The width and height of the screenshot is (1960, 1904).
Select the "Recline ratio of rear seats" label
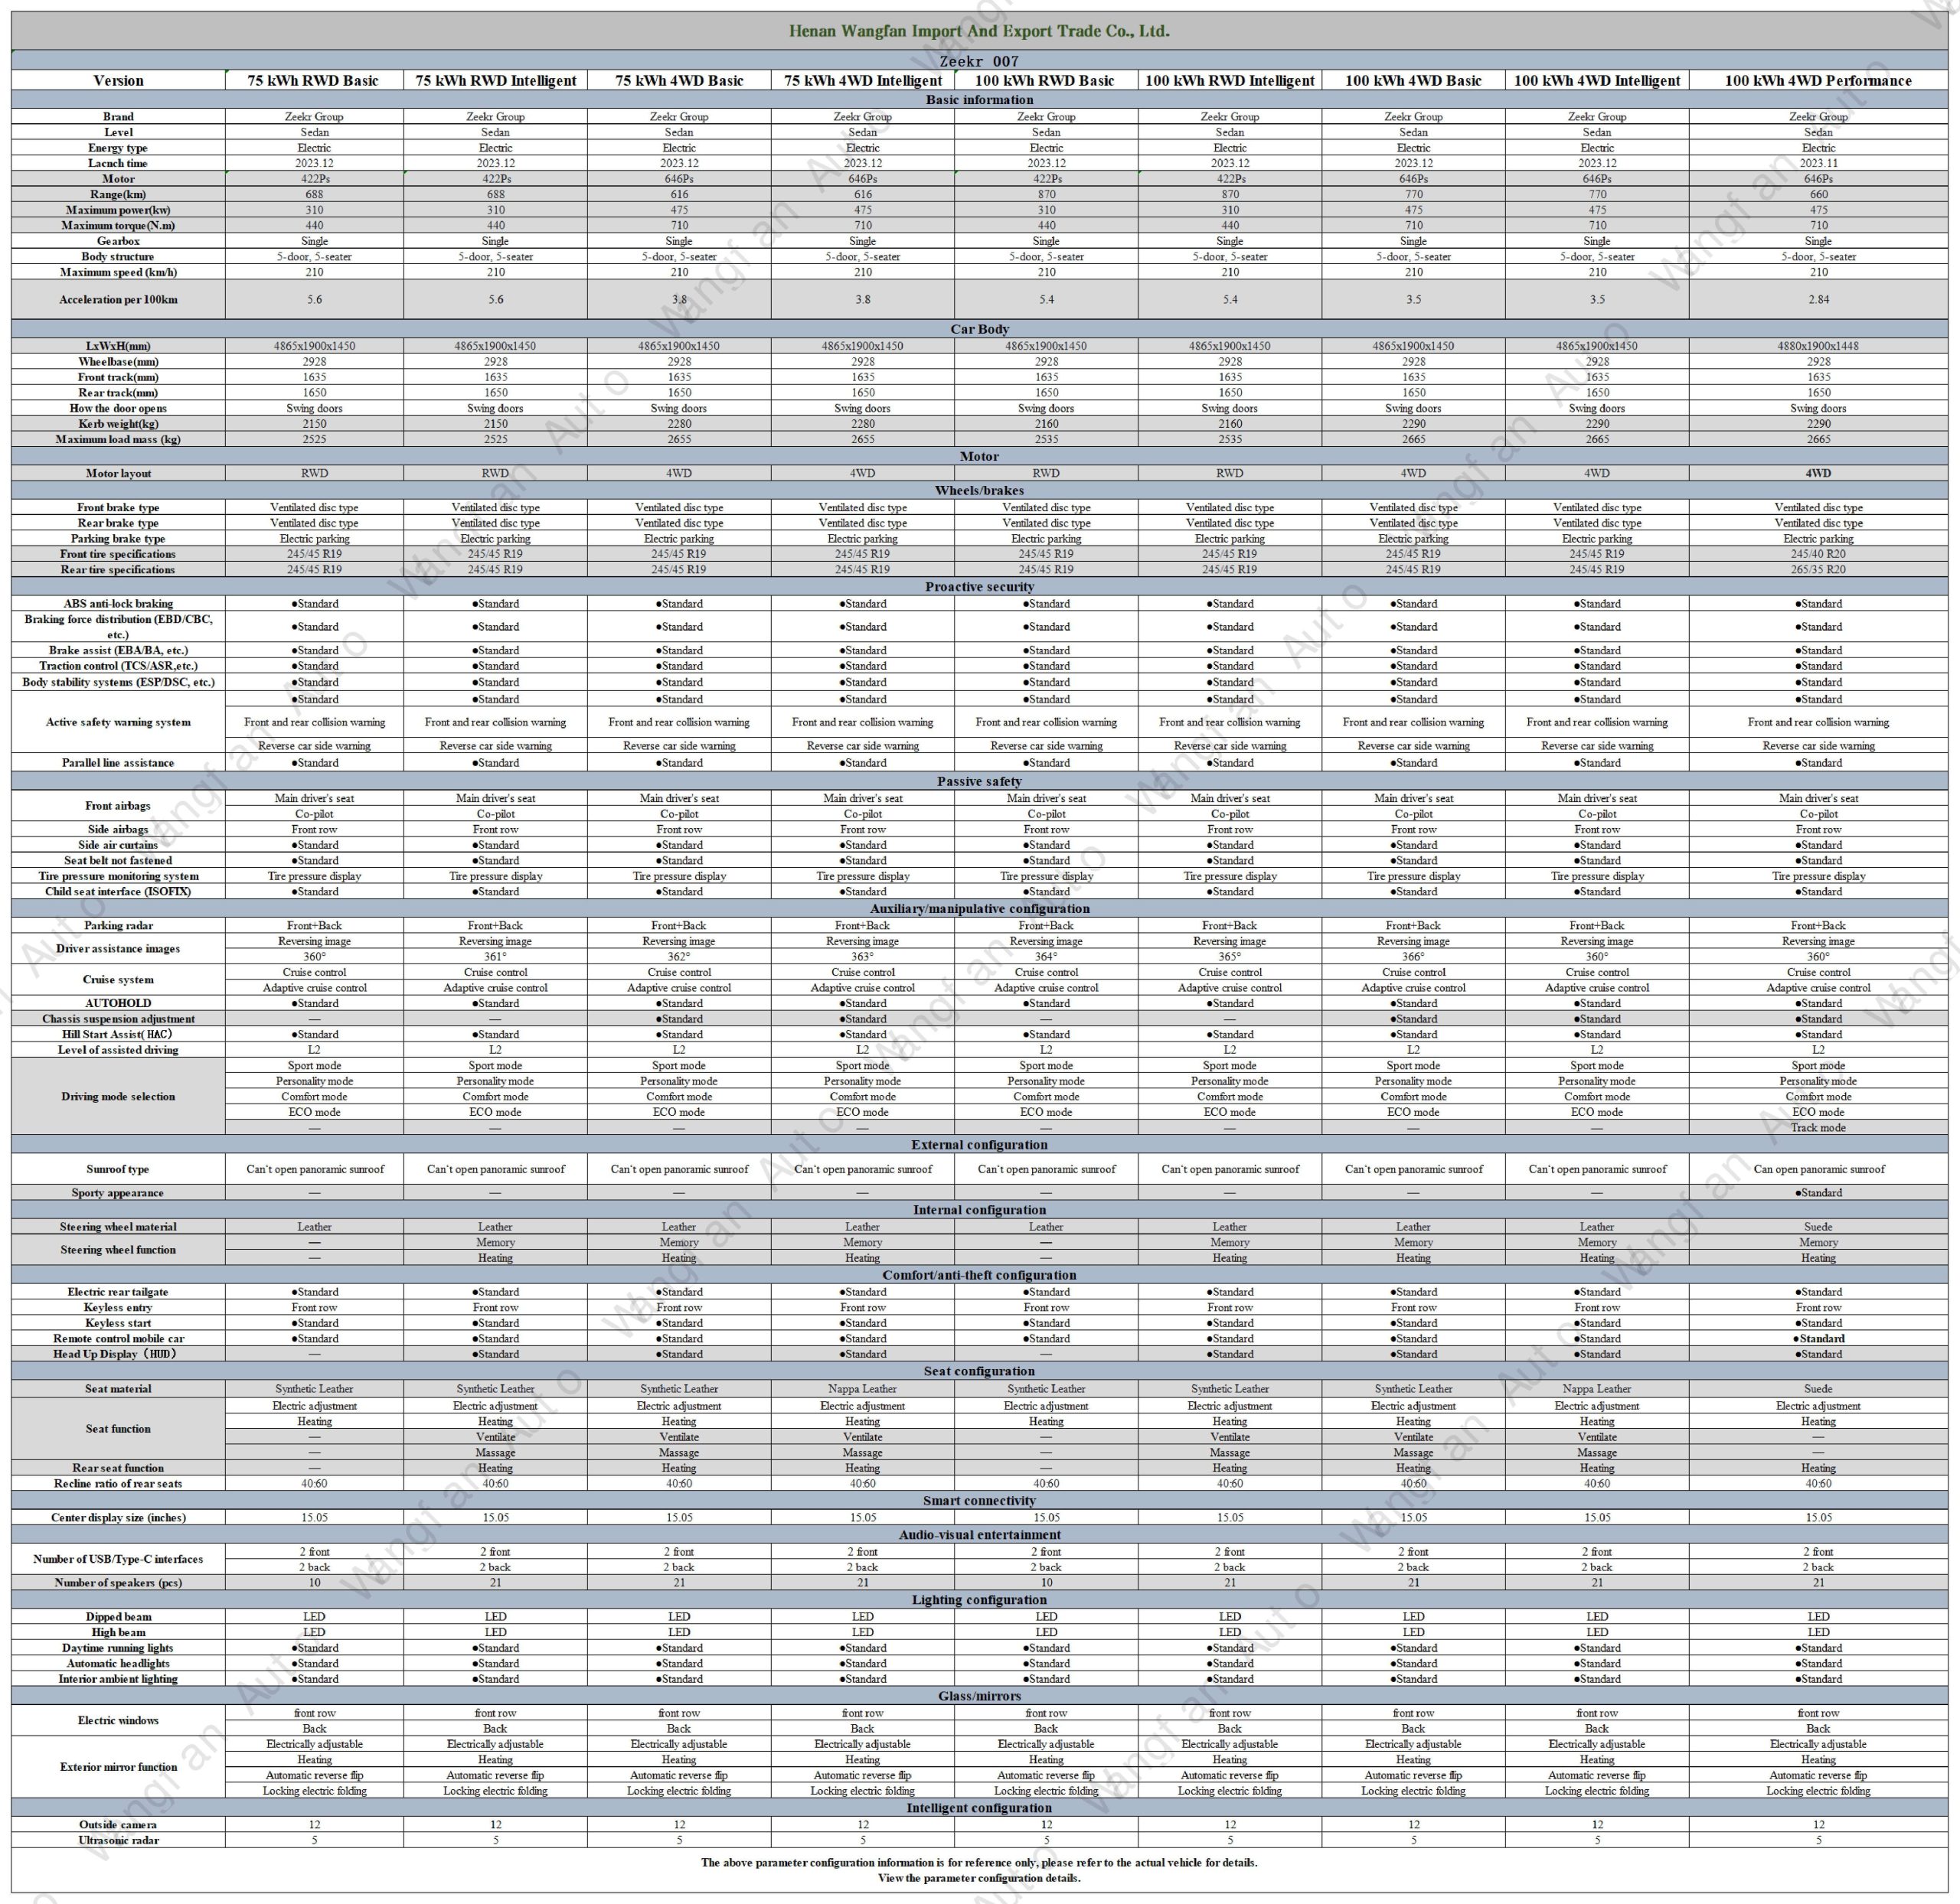coord(118,1483)
